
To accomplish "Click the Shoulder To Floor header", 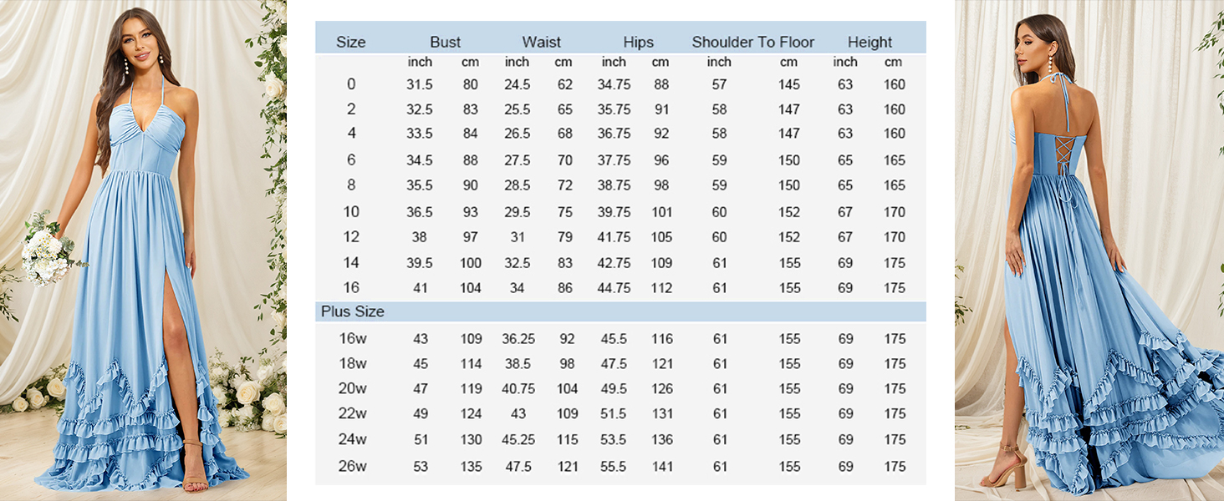I will (x=752, y=42).
